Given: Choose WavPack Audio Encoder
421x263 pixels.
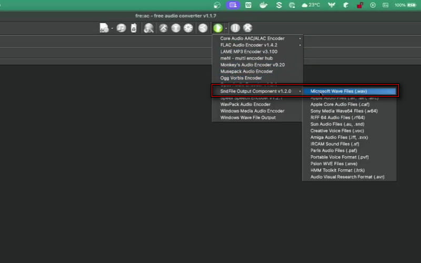Looking at the screenshot, I should pyautogui.click(x=245, y=104).
